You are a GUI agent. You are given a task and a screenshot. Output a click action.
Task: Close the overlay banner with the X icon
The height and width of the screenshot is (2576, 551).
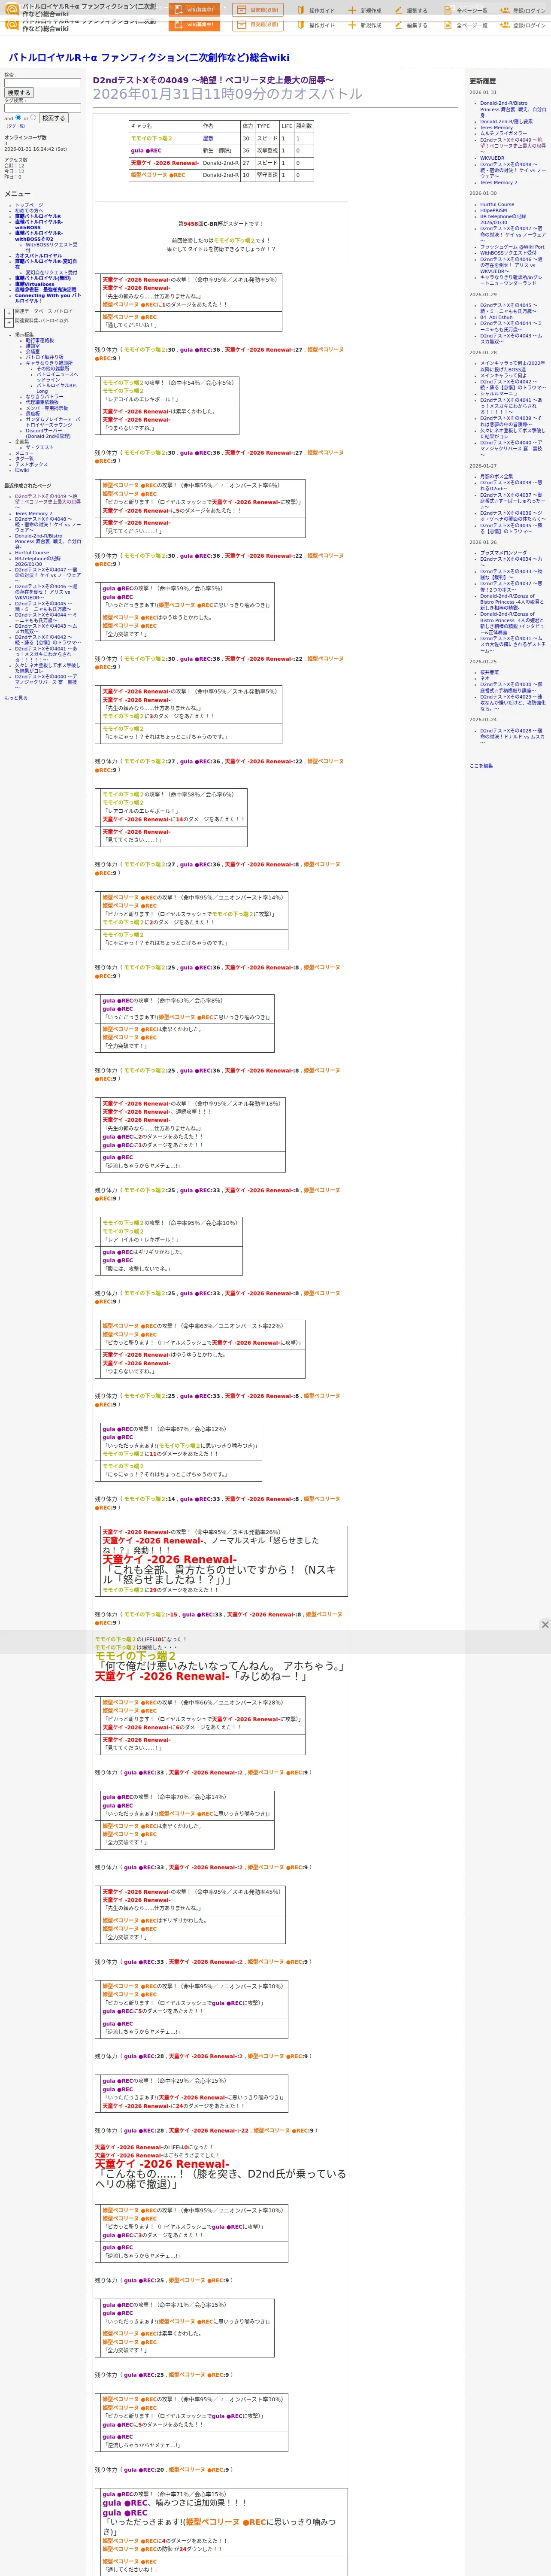click(545, 1625)
